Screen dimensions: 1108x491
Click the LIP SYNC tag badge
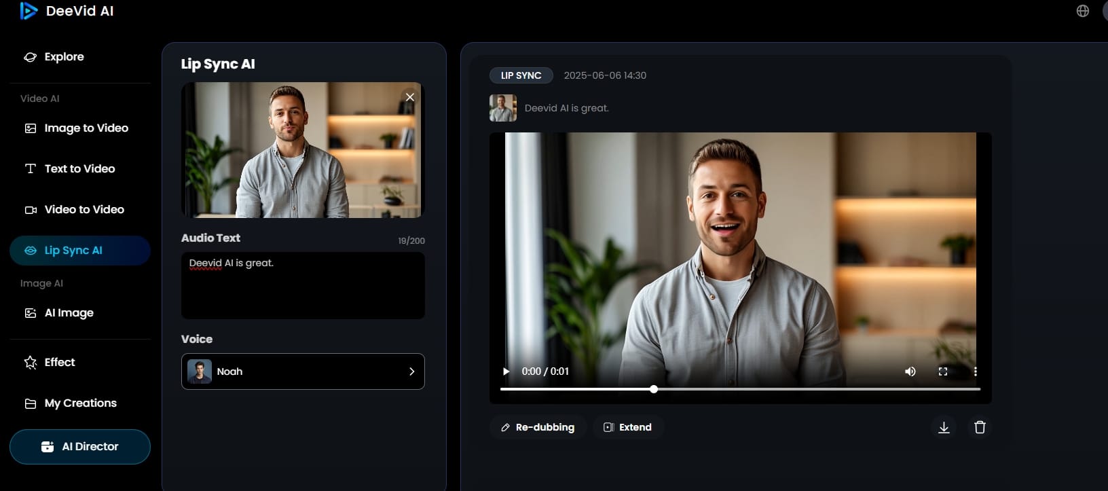(x=521, y=75)
